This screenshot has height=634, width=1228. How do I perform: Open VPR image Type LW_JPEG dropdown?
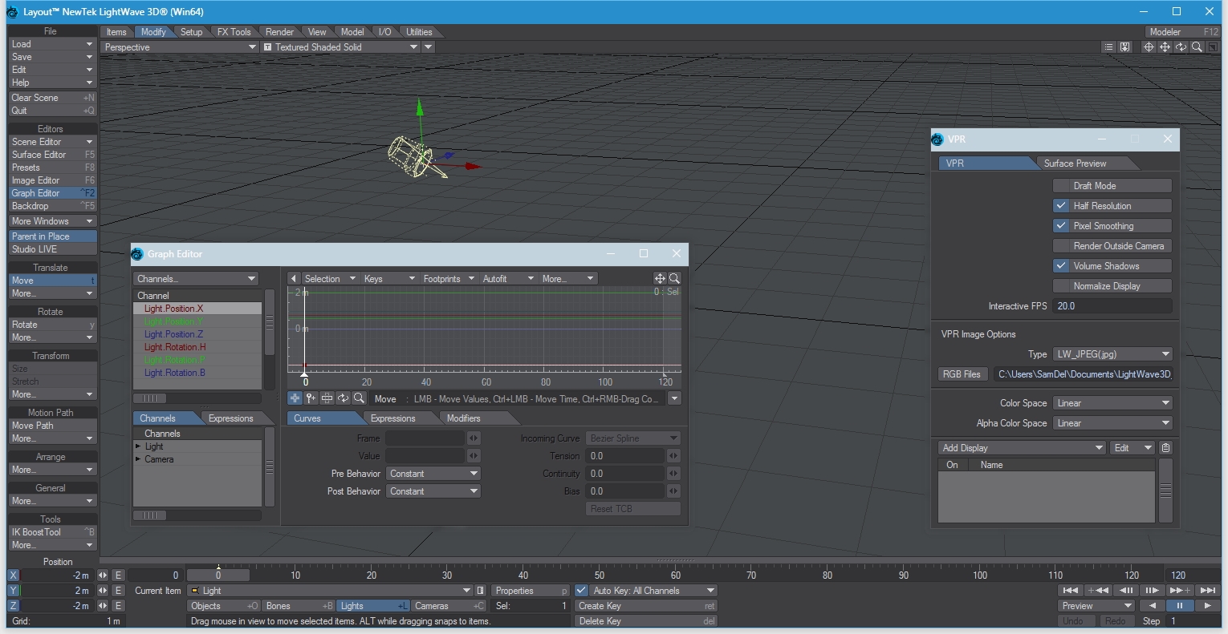1112,354
